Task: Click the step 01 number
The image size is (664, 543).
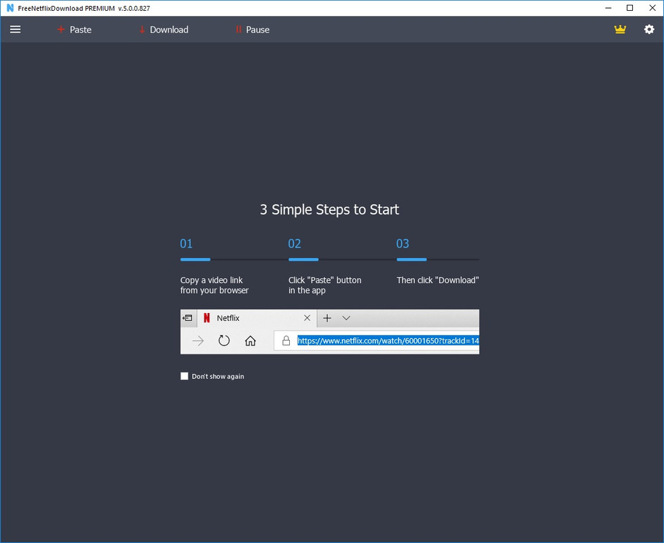Action: tap(186, 244)
